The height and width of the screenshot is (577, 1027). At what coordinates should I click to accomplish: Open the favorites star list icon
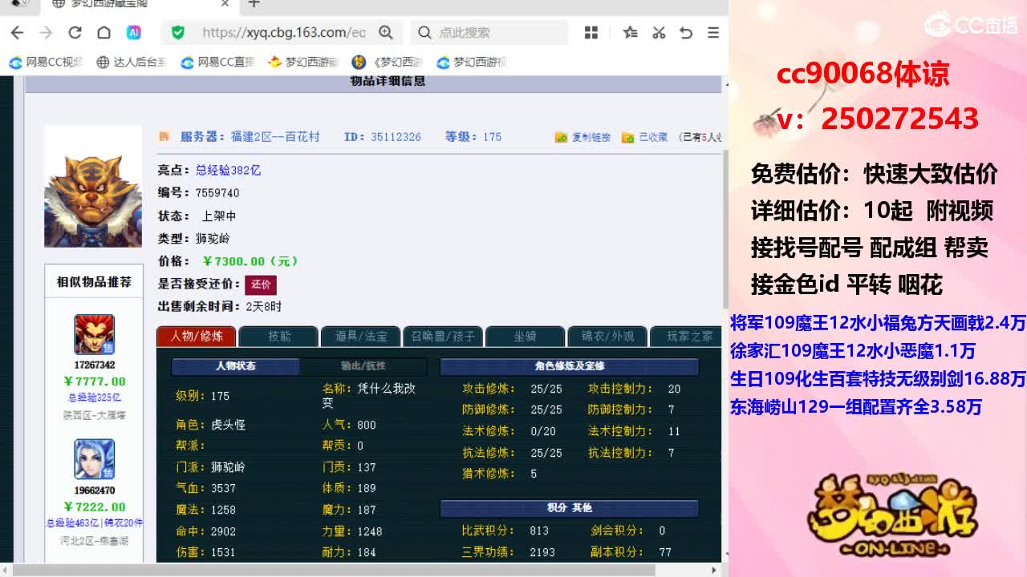pos(631,33)
